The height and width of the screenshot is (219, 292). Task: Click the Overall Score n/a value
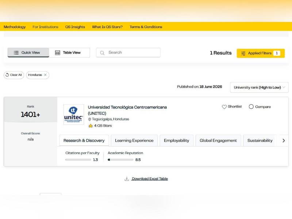coord(31,139)
